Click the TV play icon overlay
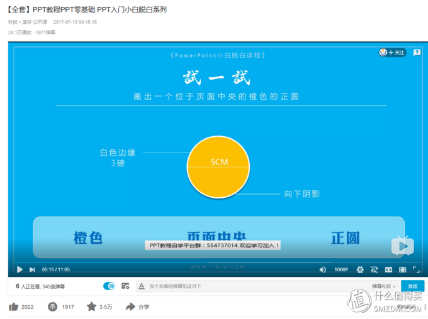This screenshot has width=428, height=319. (x=403, y=246)
